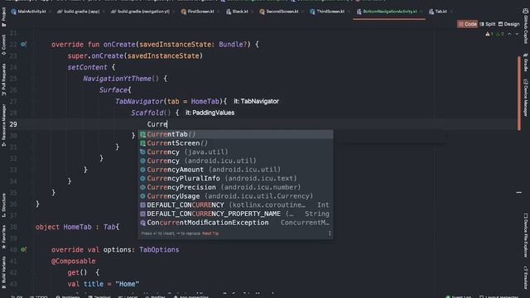Click the override gutter icon on line 22
530x298 pixels.
pos(23,44)
